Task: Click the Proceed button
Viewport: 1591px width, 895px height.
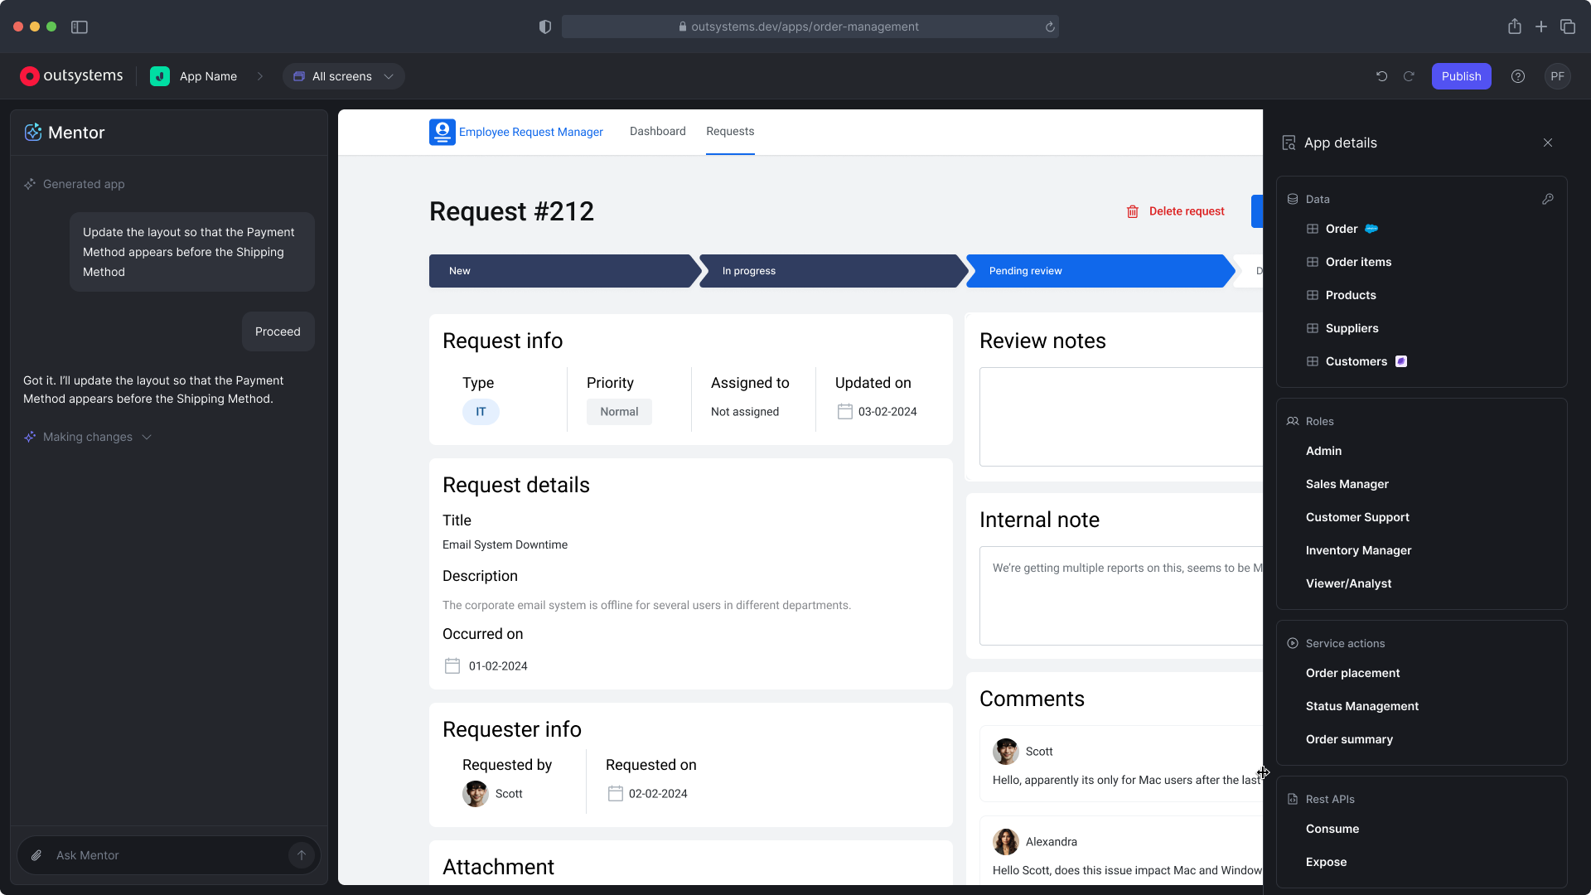Action: (x=278, y=331)
